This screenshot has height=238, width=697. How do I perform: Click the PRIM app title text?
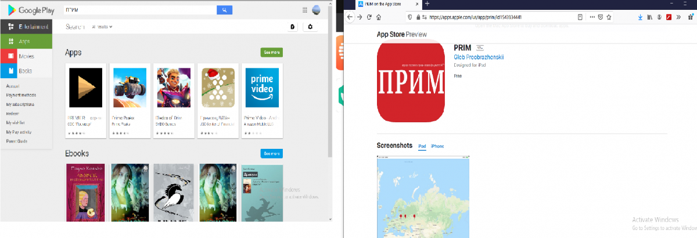click(462, 47)
